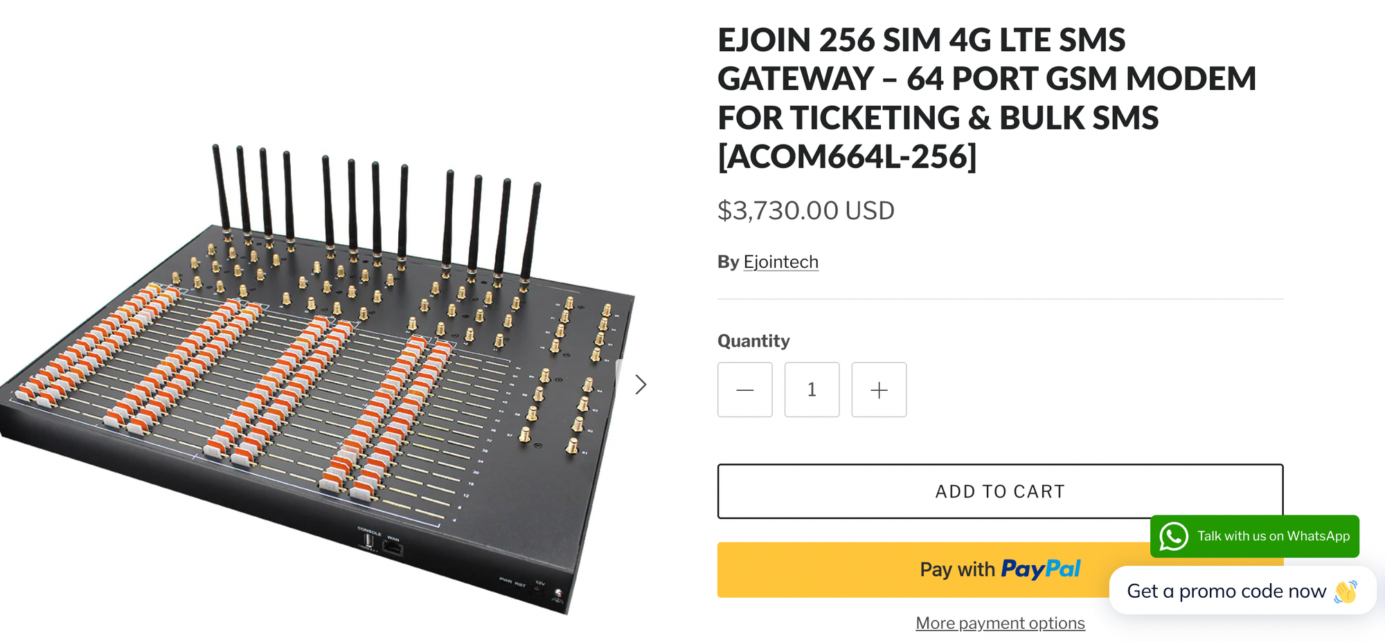
Task: Click the WhatsApp icon in the green chat banner
Action: point(1174,536)
